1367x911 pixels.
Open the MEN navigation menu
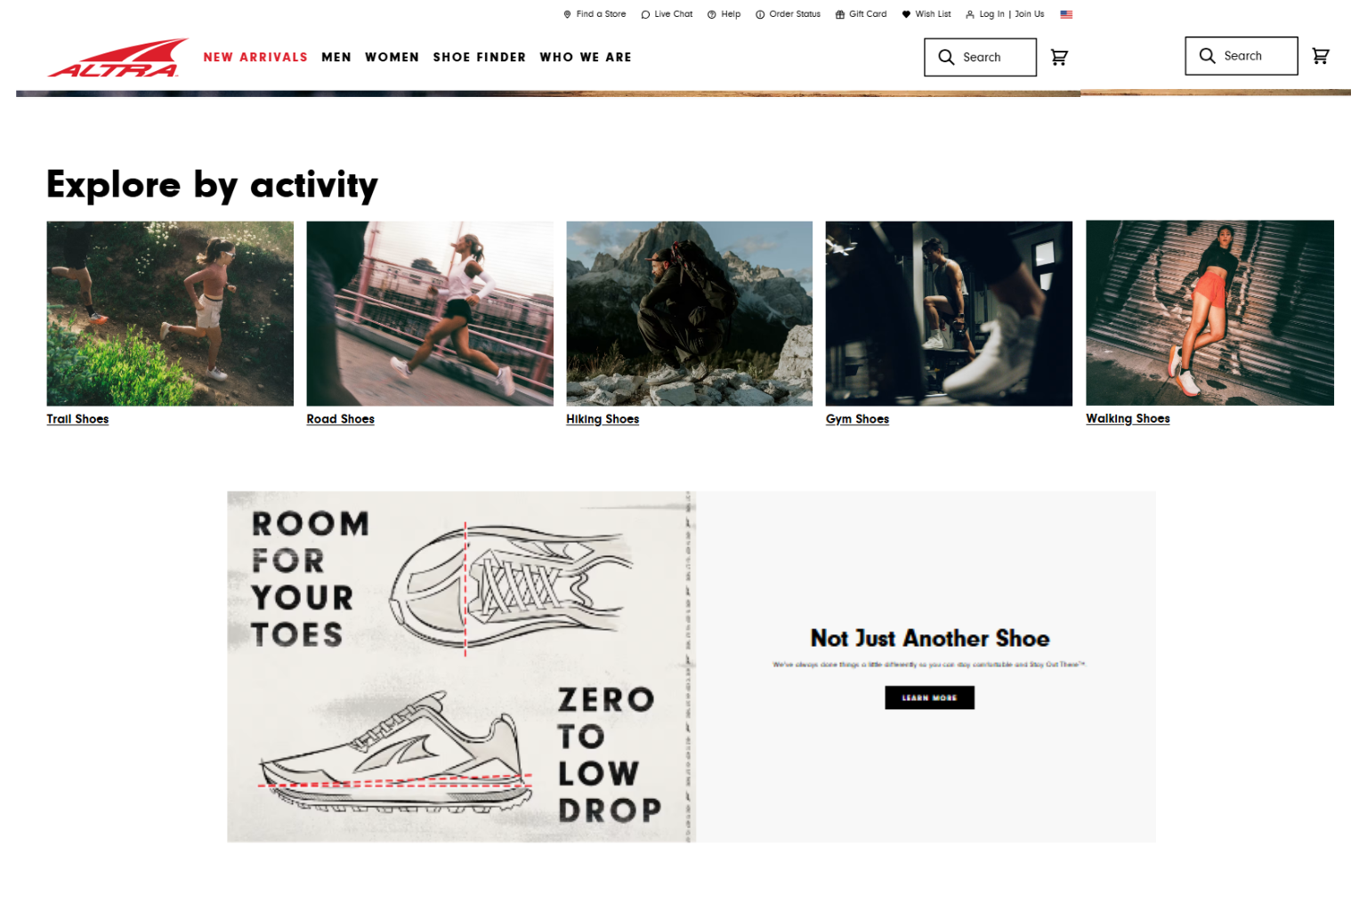pos(336,57)
